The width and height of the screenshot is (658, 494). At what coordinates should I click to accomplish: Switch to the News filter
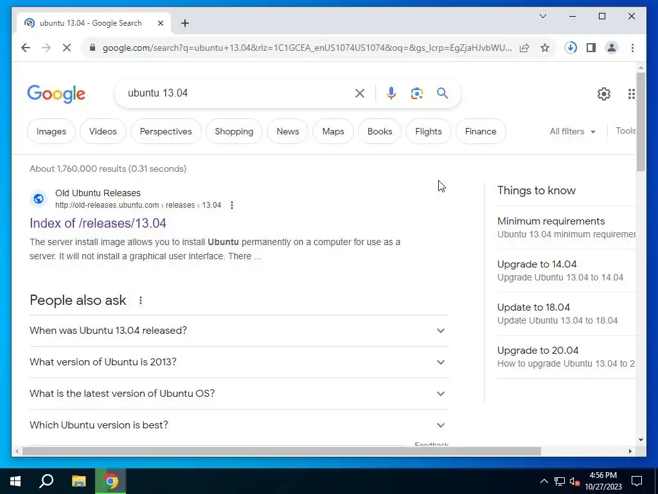point(288,131)
